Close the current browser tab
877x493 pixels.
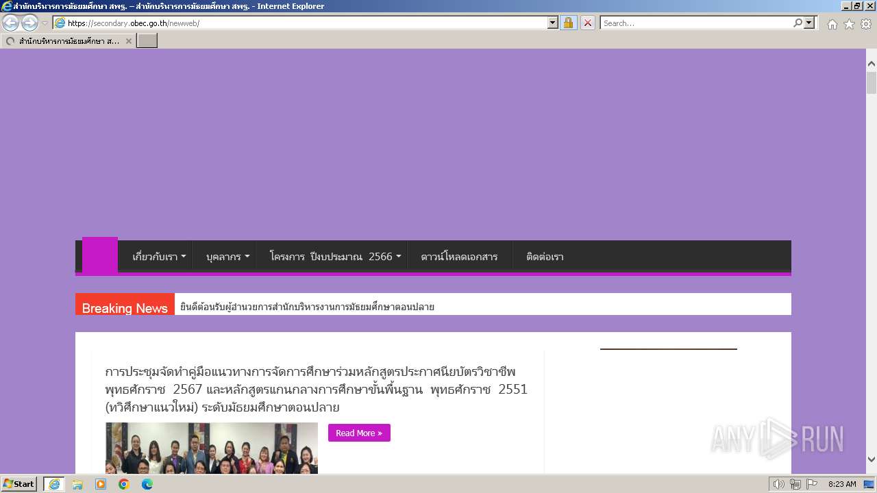[128, 41]
